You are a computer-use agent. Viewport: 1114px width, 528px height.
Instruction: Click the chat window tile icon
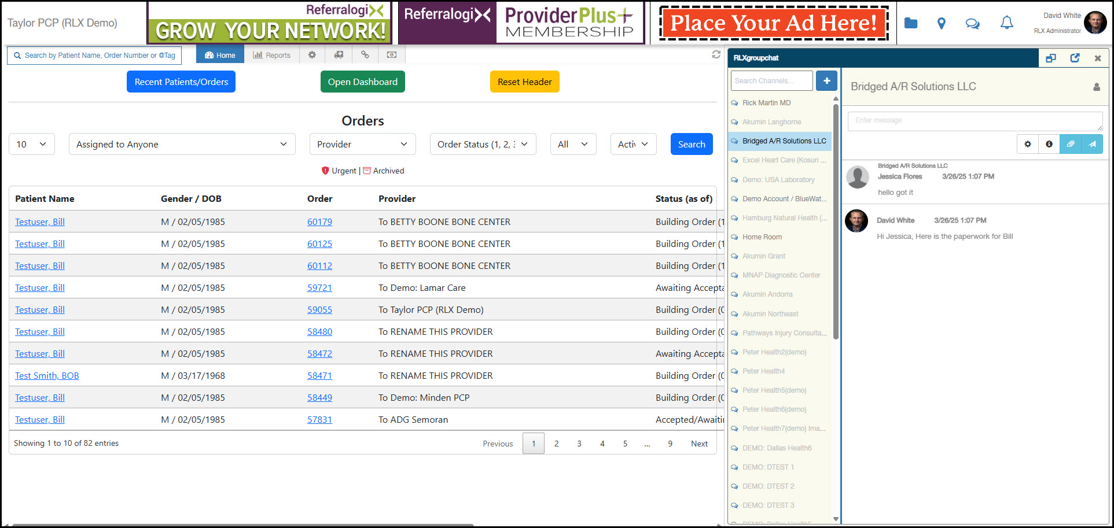(x=1051, y=58)
